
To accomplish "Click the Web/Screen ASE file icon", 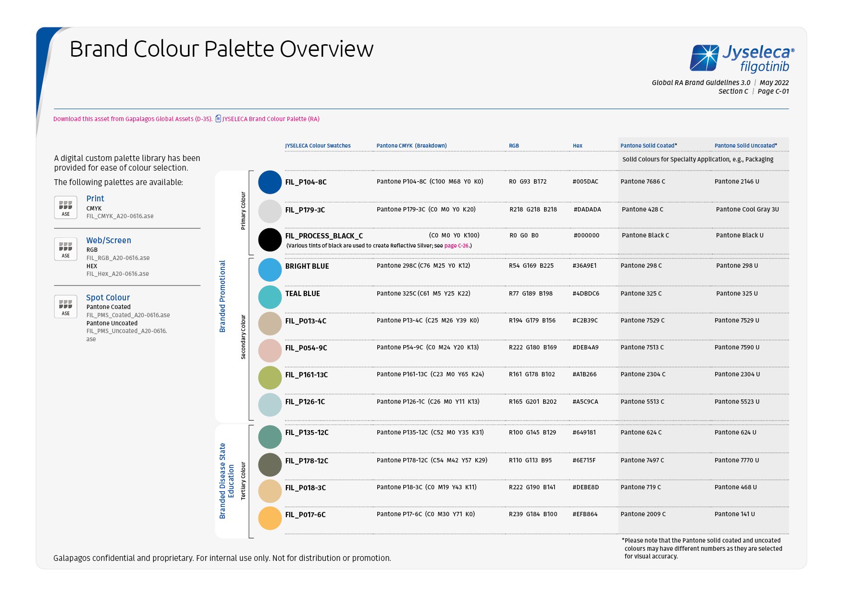I will click(66, 249).
